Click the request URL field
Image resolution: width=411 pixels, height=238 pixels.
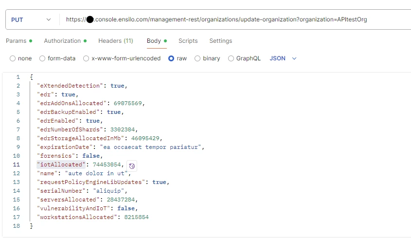coord(235,19)
